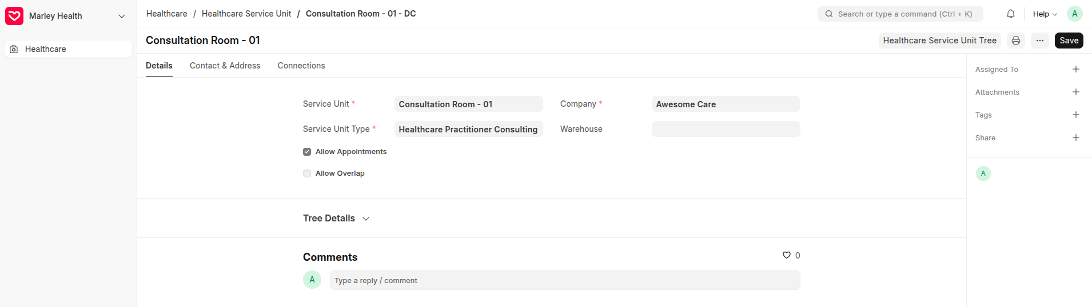Open the three-dot more options menu
The image size is (1092, 307).
(x=1040, y=41)
